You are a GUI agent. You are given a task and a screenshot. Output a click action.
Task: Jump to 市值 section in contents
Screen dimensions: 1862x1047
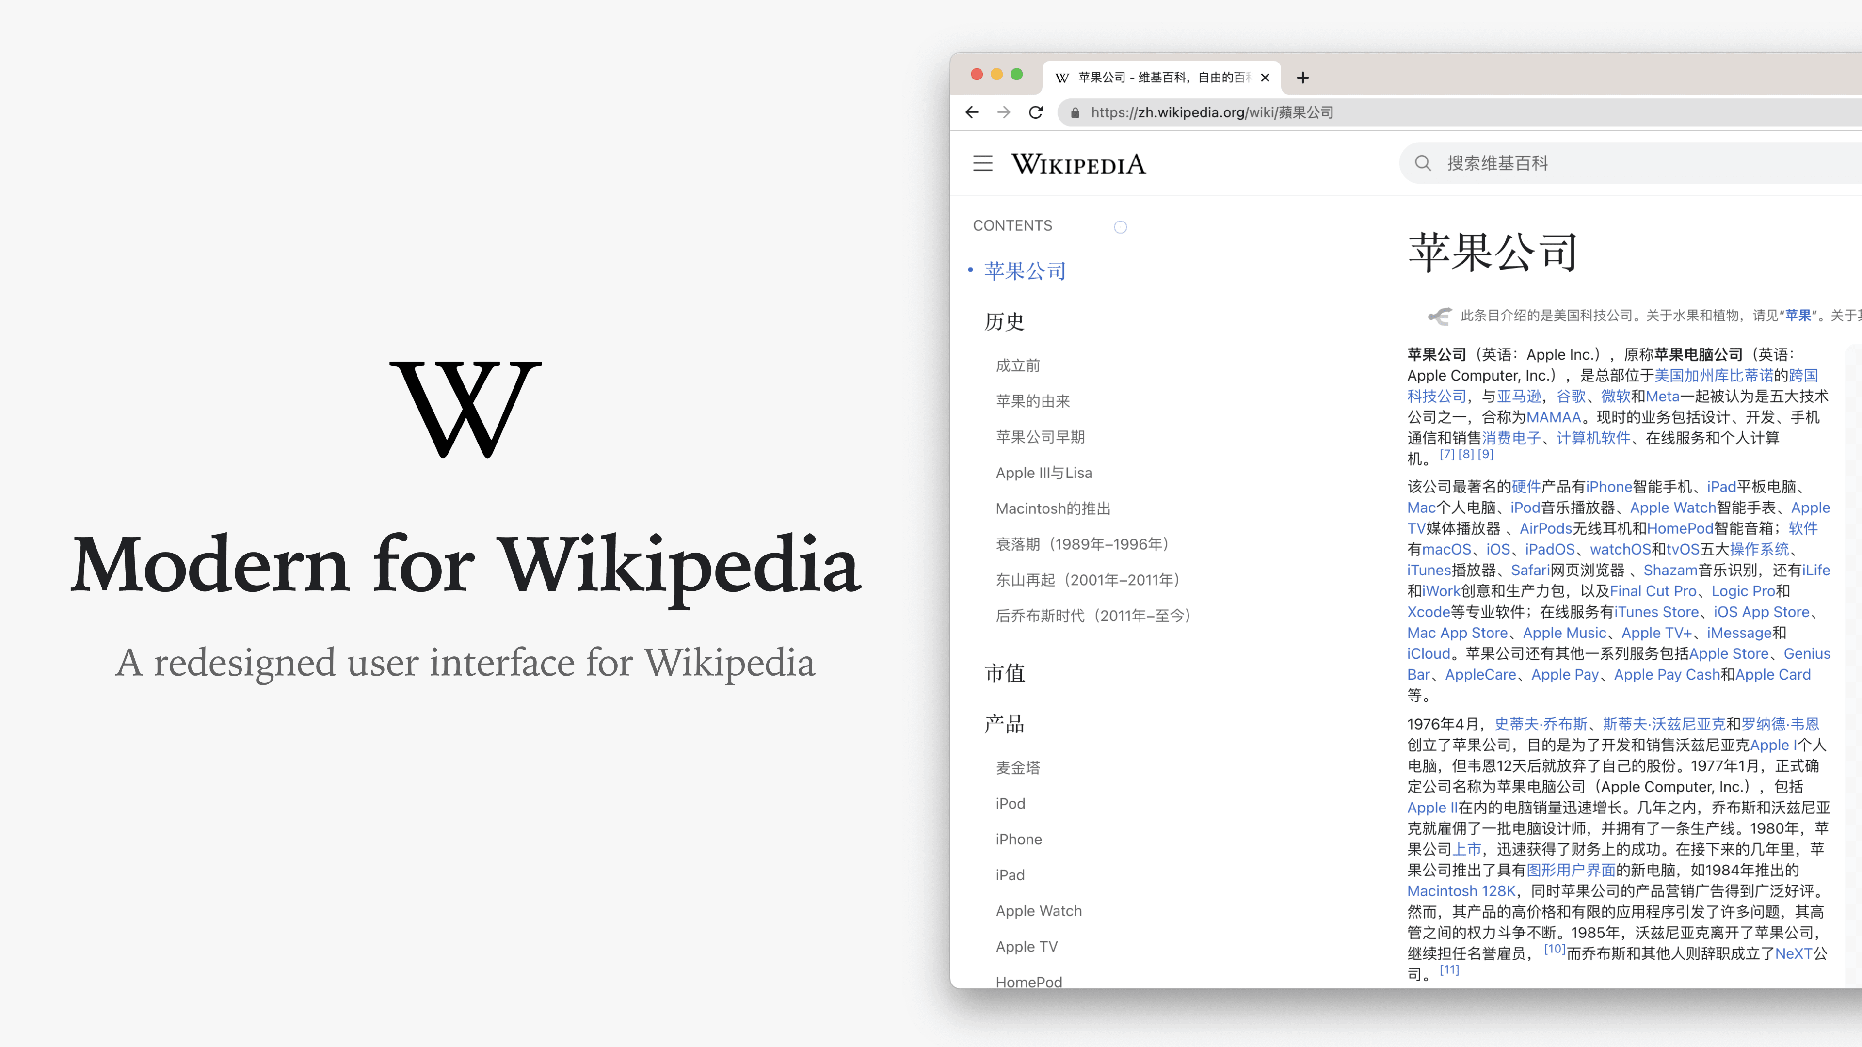coord(1005,673)
